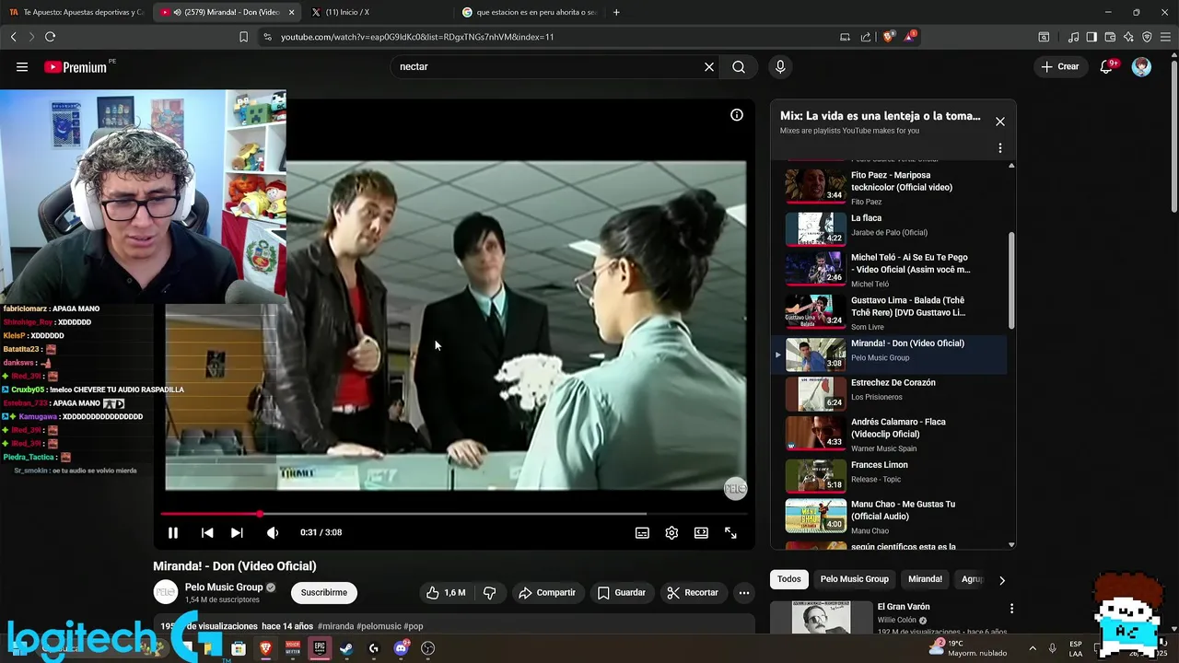Play Frances Limon playlist entry
The height and width of the screenshot is (663, 1179).
click(889, 475)
